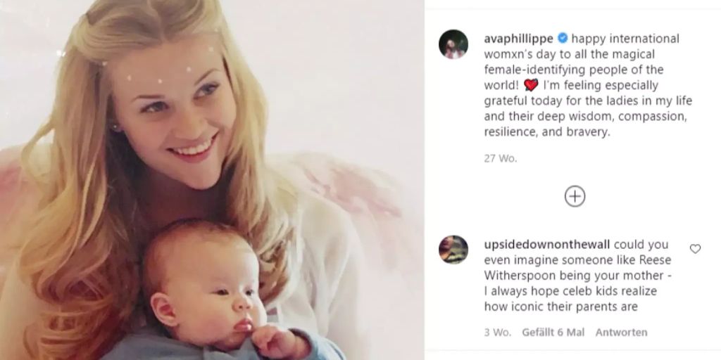Open avaphillippe profile picture

(453, 44)
